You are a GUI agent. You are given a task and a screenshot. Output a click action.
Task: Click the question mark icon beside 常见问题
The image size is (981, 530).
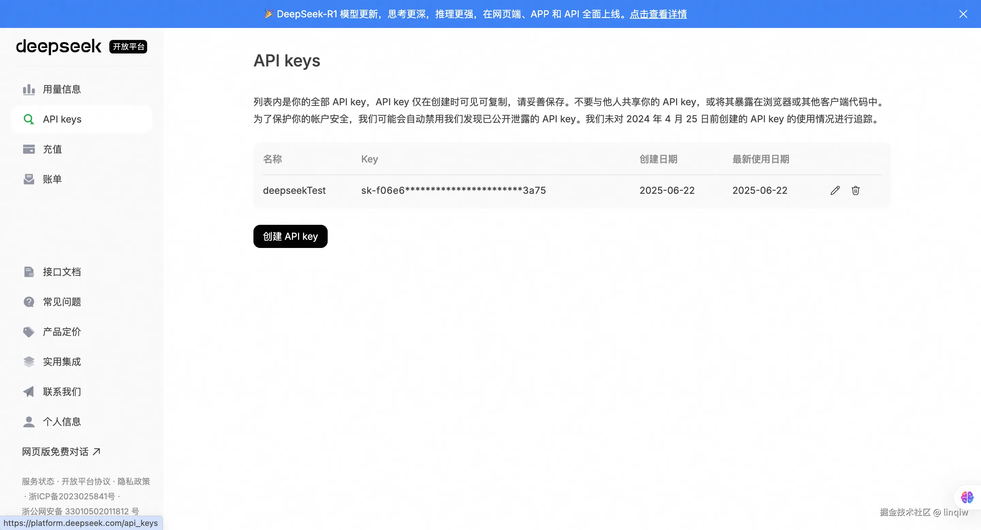29,302
